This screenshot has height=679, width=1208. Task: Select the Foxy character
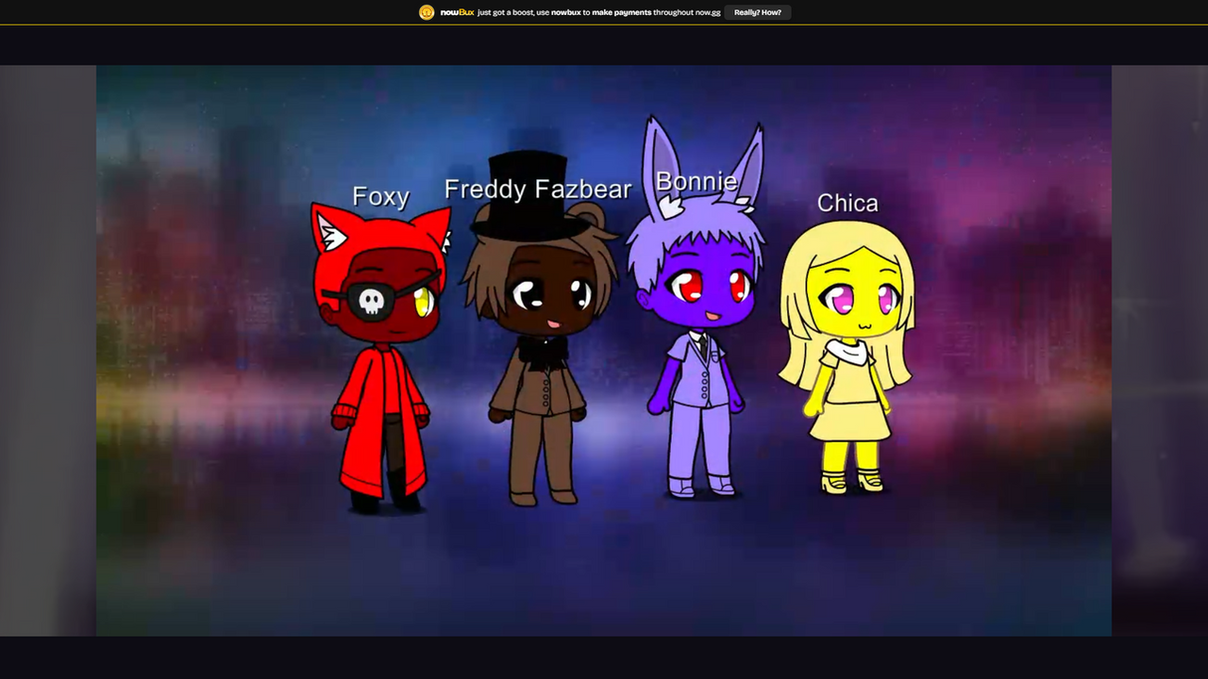pos(381,358)
